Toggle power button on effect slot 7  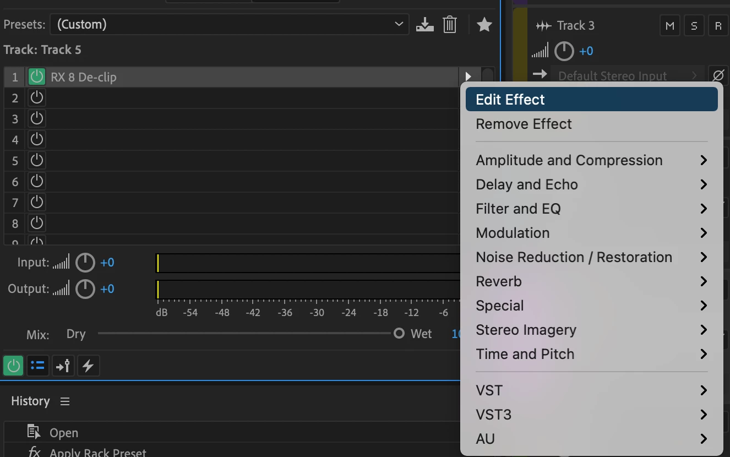pos(37,203)
